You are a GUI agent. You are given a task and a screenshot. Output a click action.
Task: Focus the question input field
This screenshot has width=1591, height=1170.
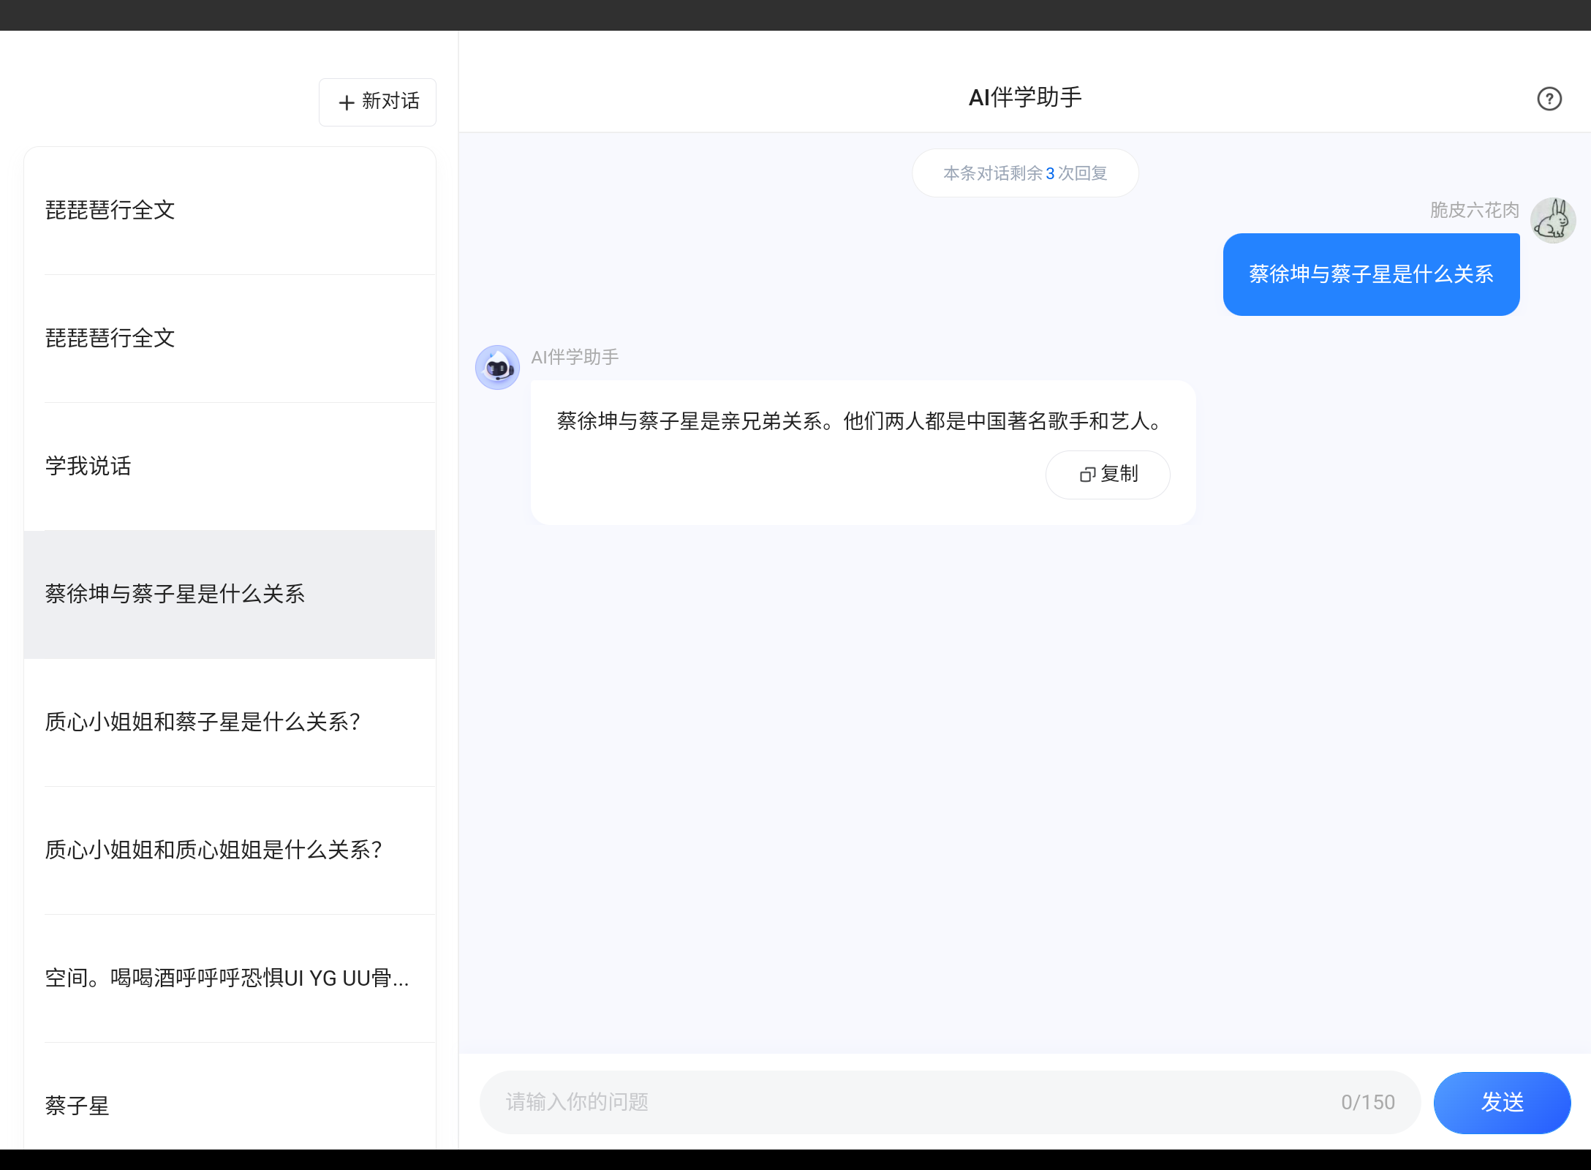point(914,1102)
